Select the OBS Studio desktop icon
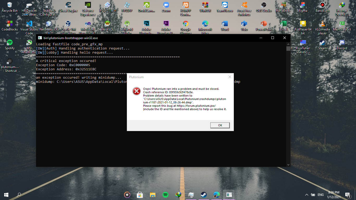The height and width of the screenshot is (200, 356). point(264,7)
